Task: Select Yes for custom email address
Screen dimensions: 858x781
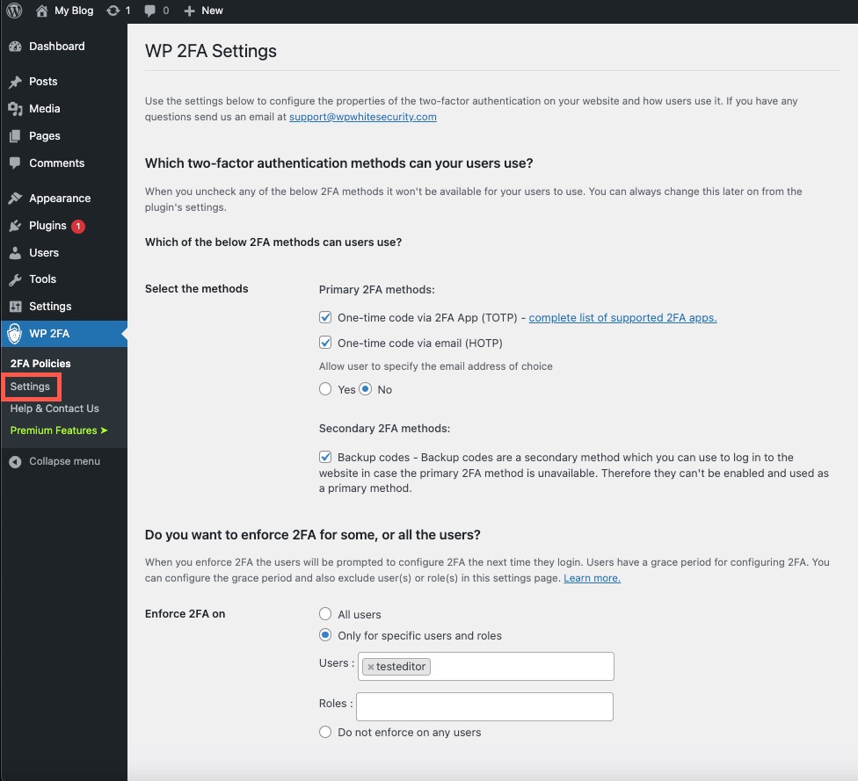Action: click(325, 389)
